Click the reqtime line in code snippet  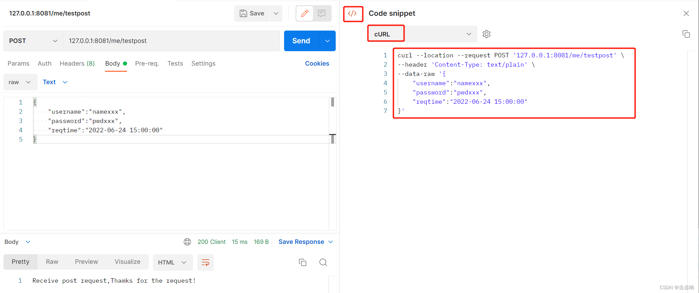click(470, 102)
